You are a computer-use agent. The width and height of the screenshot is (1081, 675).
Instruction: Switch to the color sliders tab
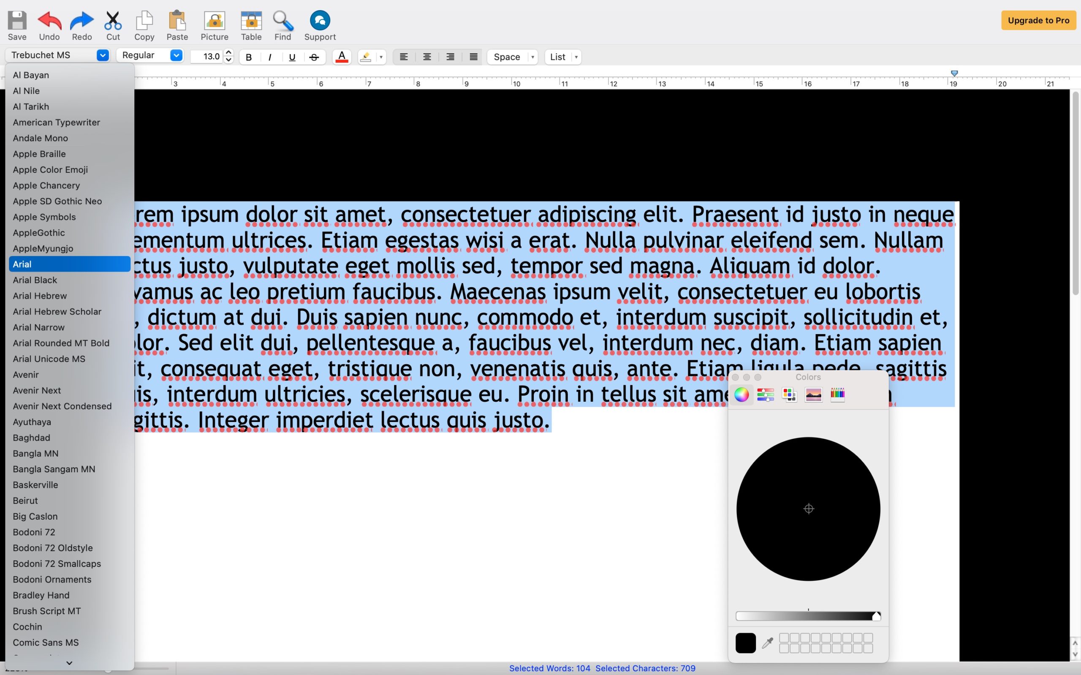765,395
